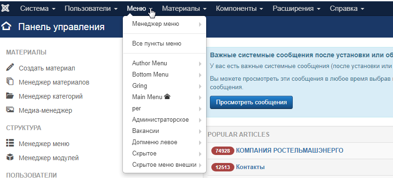Click the home icon next to Main Menu

pos(167,96)
